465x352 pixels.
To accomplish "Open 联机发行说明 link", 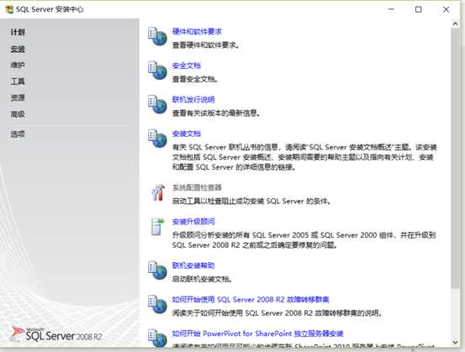I will coord(193,100).
